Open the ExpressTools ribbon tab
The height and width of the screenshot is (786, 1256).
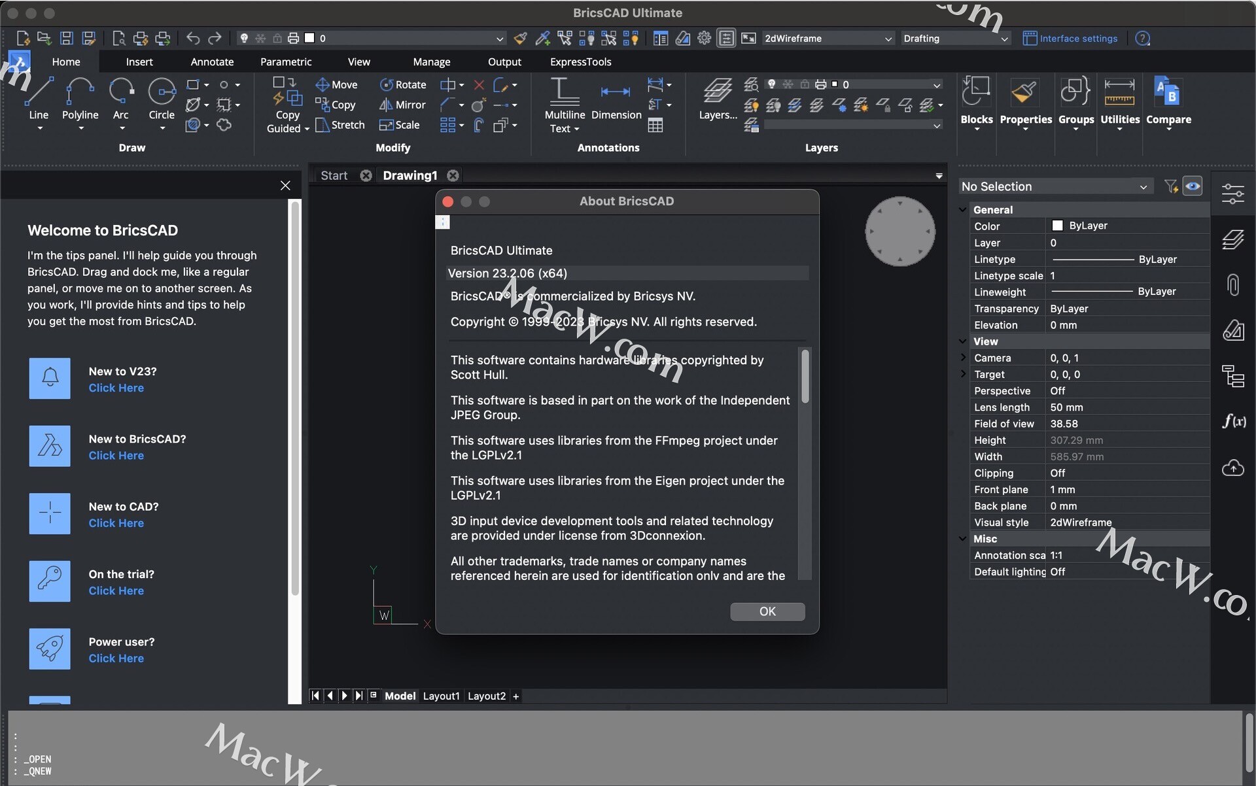pyautogui.click(x=581, y=61)
